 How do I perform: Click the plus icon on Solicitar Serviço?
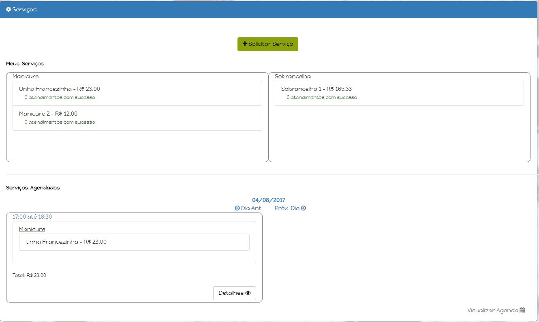(x=245, y=44)
